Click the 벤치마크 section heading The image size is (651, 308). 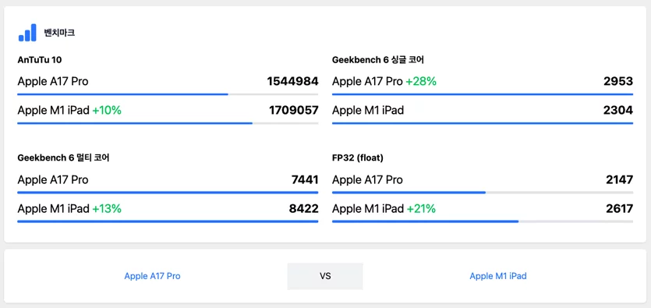click(x=59, y=33)
